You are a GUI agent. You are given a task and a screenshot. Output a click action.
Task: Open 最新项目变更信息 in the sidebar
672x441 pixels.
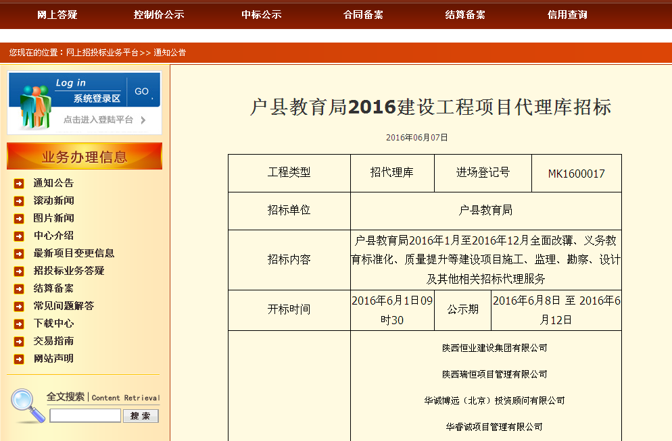[x=74, y=253]
